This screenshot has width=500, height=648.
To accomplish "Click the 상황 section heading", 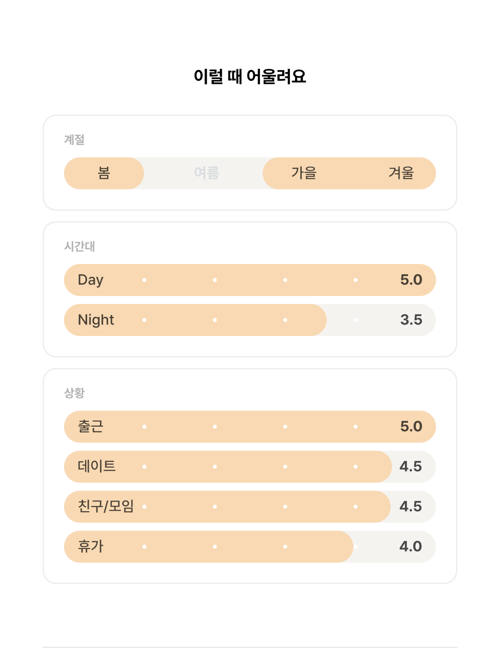I will 74,393.
